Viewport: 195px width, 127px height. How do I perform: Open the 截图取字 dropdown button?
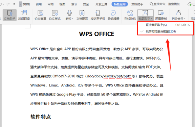(x=145, y=15)
